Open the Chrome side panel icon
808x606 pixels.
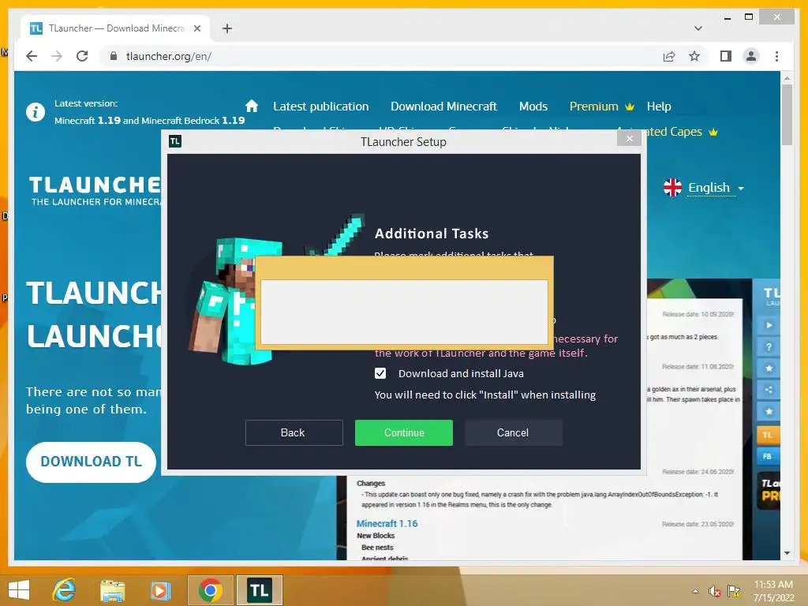(x=726, y=56)
